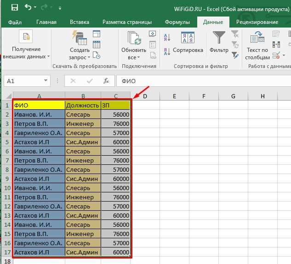The height and width of the screenshot is (264, 291).
Task: Click the From Table icon
Action: coord(97,45)
